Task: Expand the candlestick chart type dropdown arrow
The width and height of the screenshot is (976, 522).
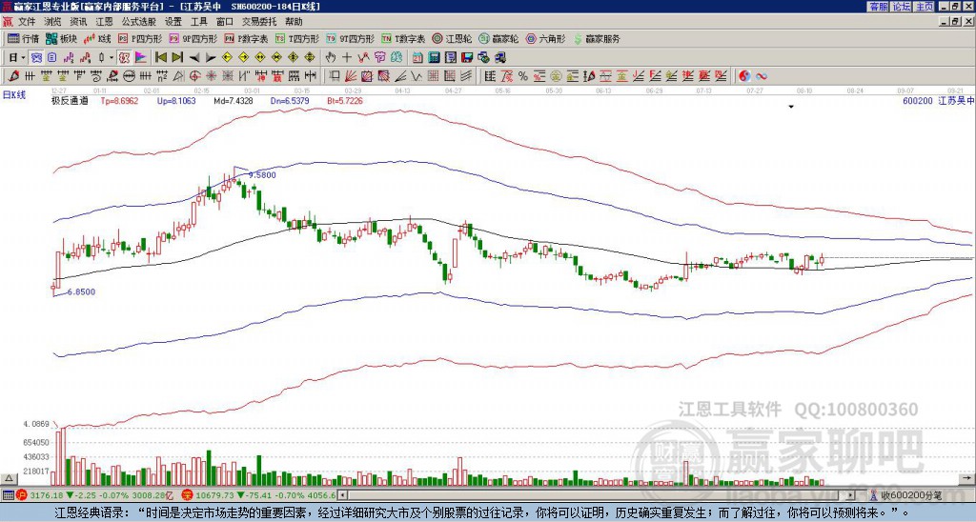Action: click(112, 57)
